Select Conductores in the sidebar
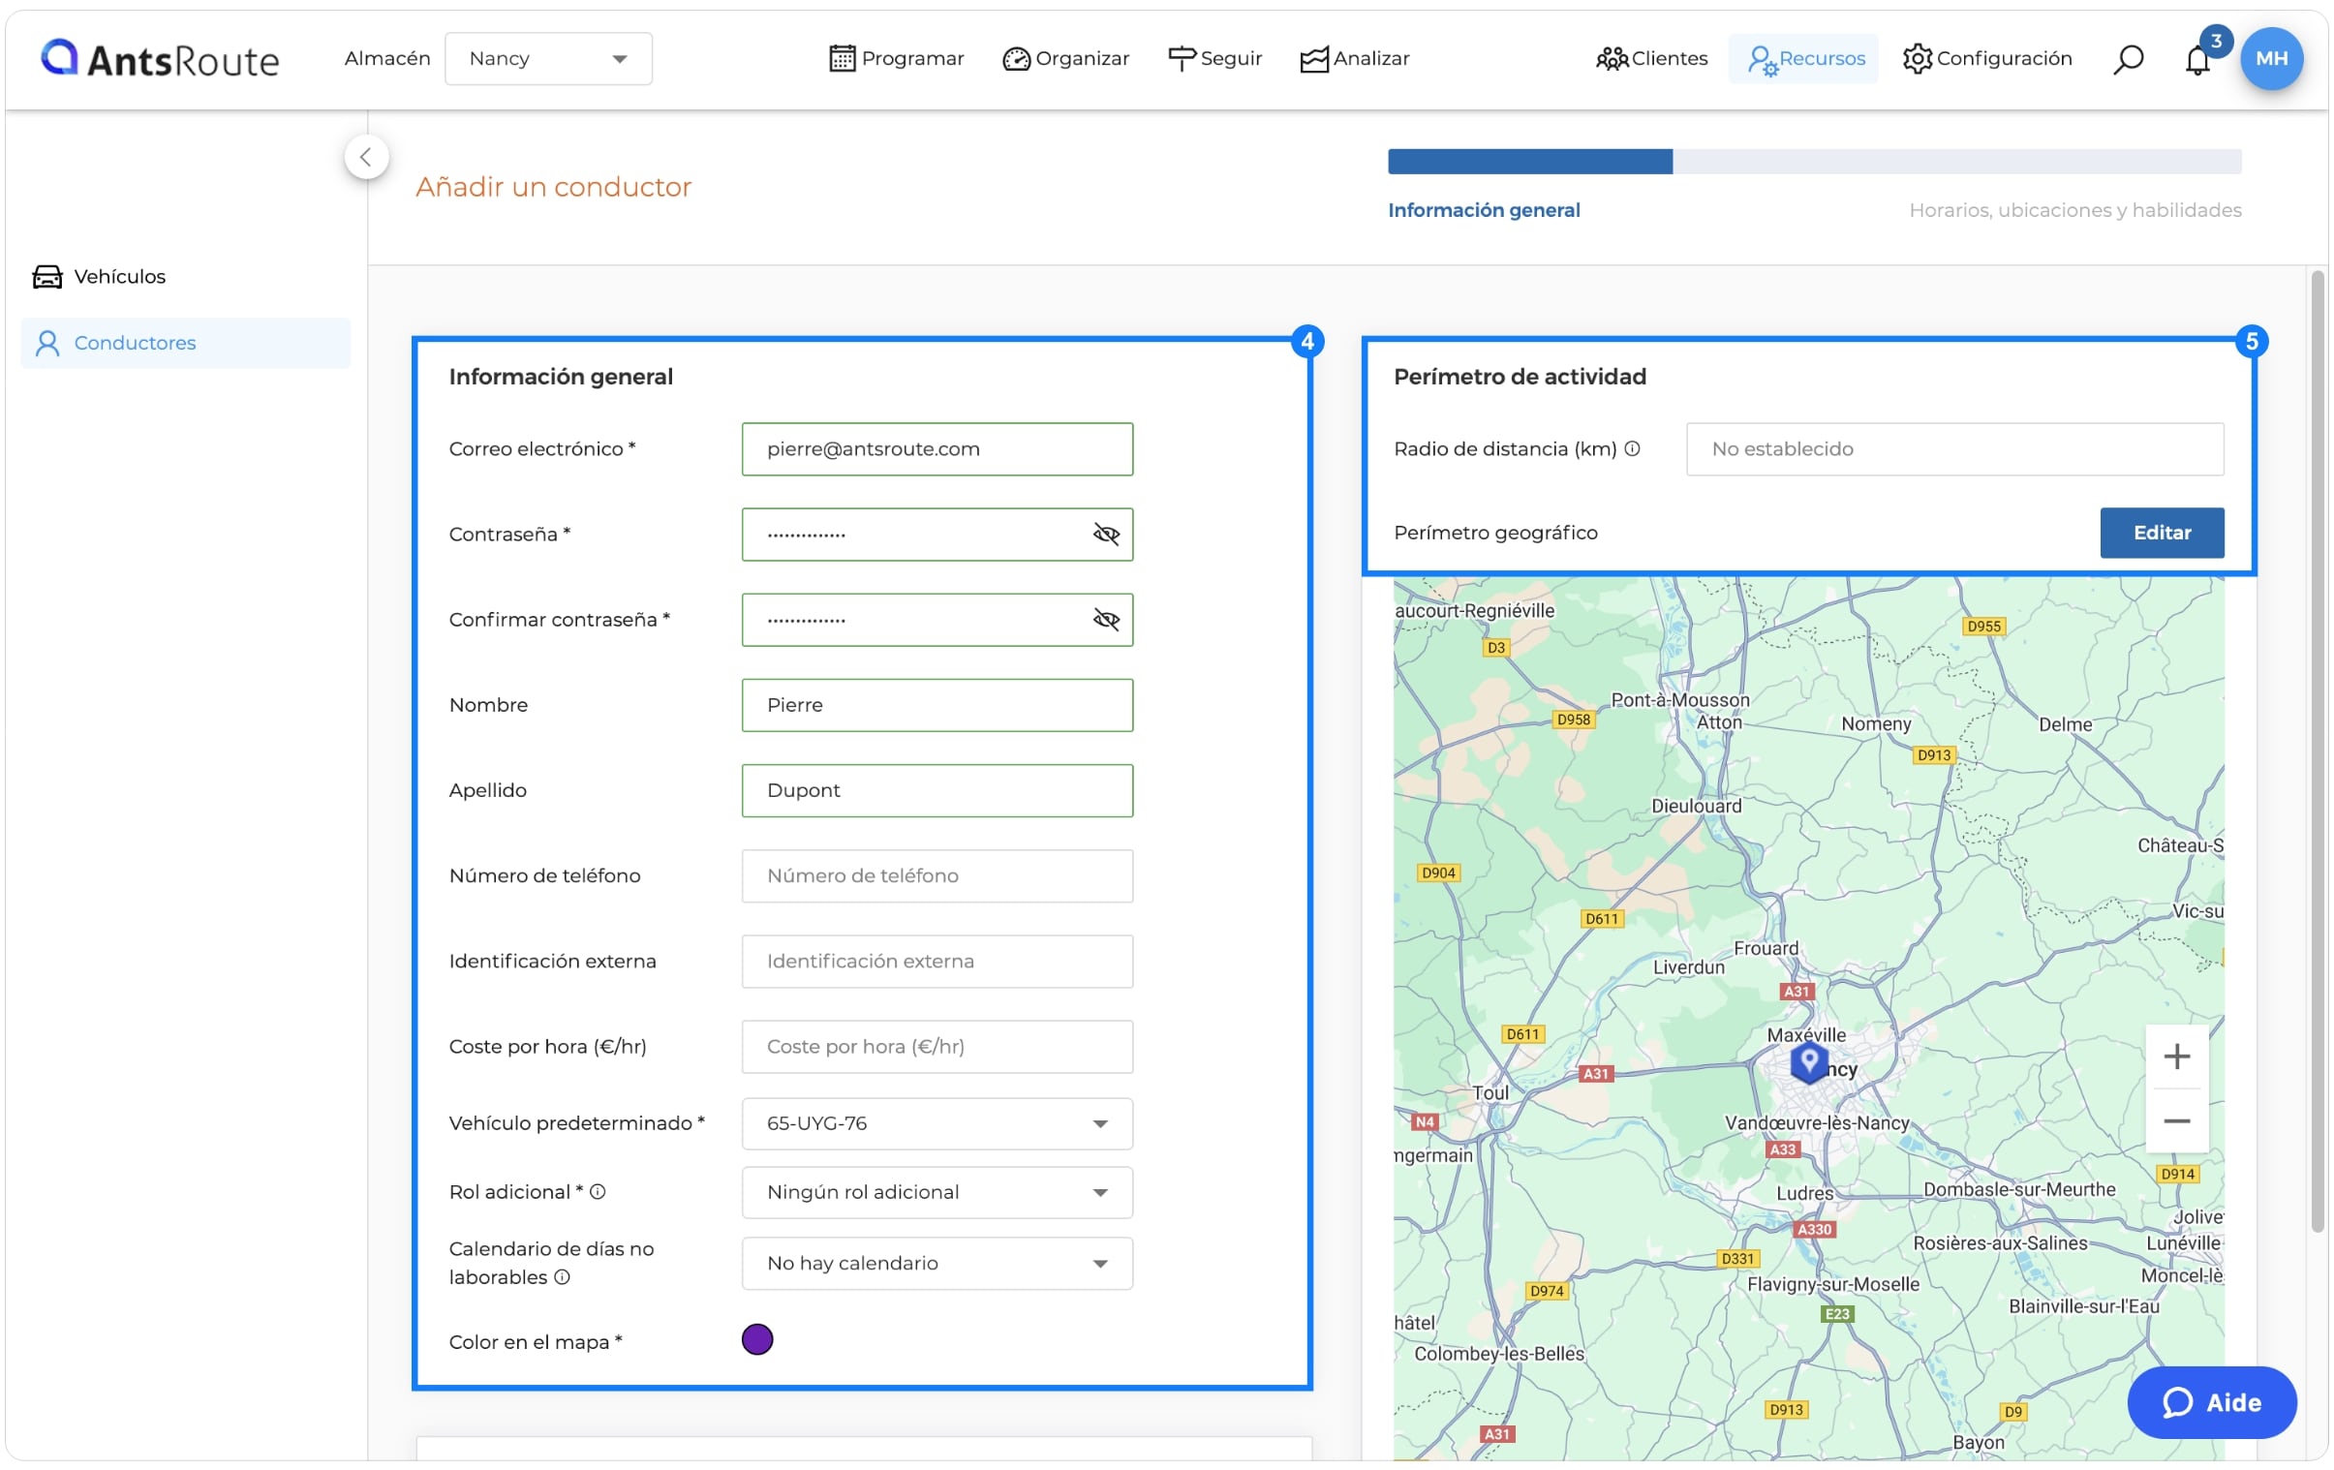 point(184,343)
